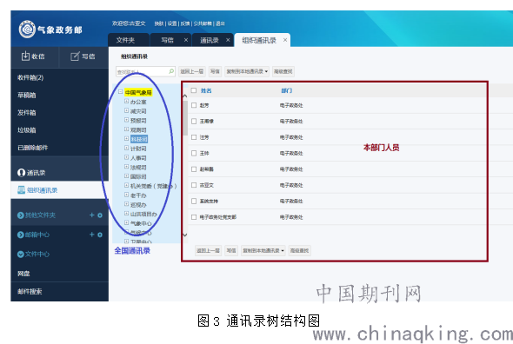Open the 草稿箱 folder
The image size is (513, 344).
click(x=26, y=96)
